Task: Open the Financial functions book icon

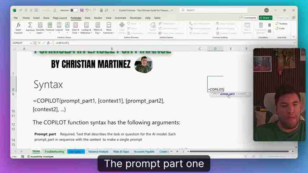Action: (x=50, y=25)
